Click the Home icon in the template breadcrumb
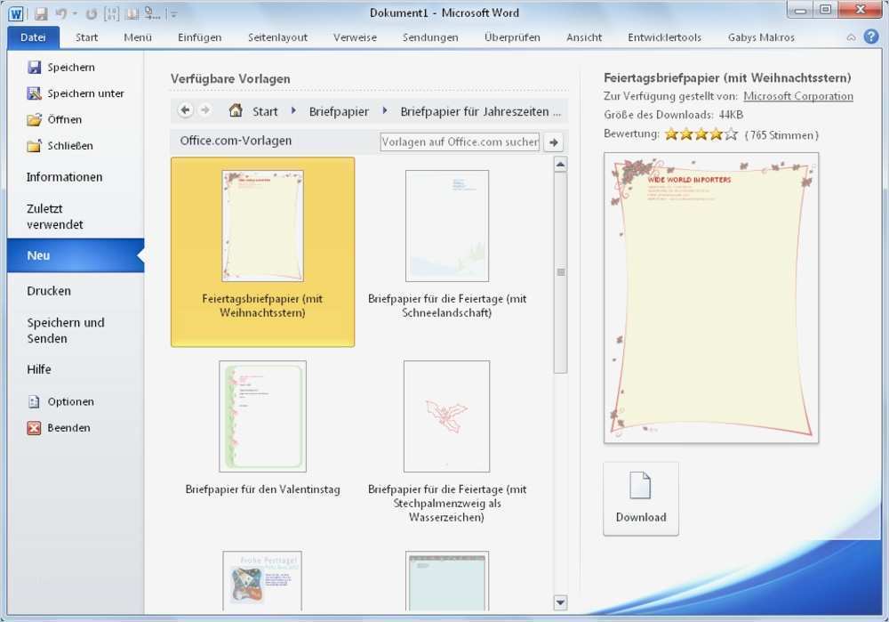Screen dimensions: 889x622 point(236,110)
